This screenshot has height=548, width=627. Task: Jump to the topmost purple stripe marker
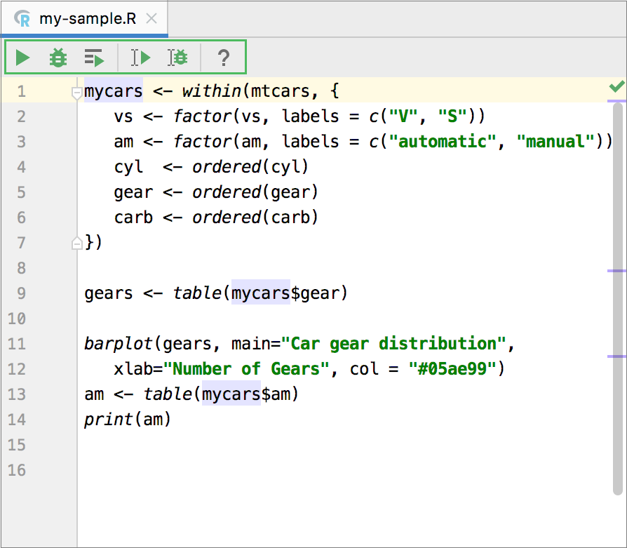click(x=616, y=102)
